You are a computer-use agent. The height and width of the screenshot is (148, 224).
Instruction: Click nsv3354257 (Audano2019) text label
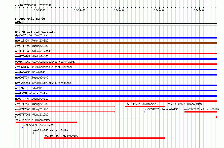161,109
